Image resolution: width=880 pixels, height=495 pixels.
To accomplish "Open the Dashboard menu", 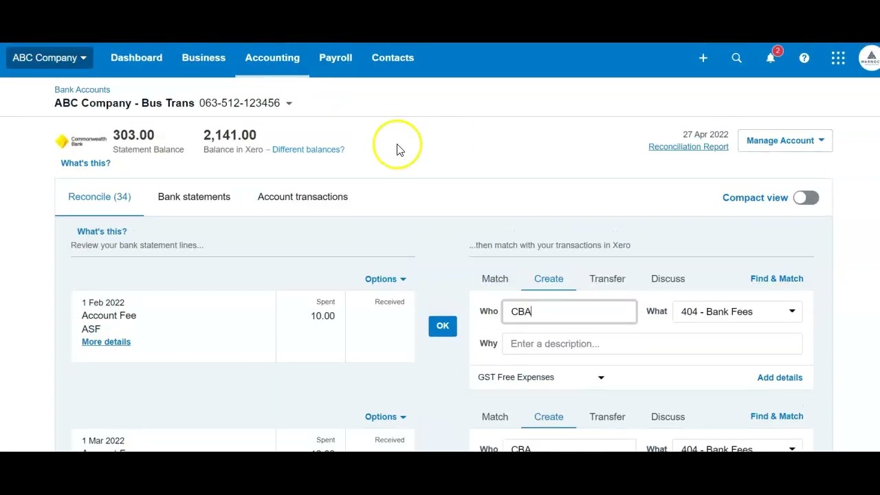I will coord(136,58).
